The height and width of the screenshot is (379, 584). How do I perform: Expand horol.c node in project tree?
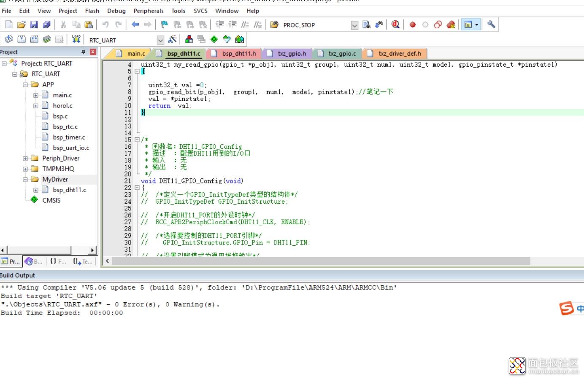coord(36,106)
